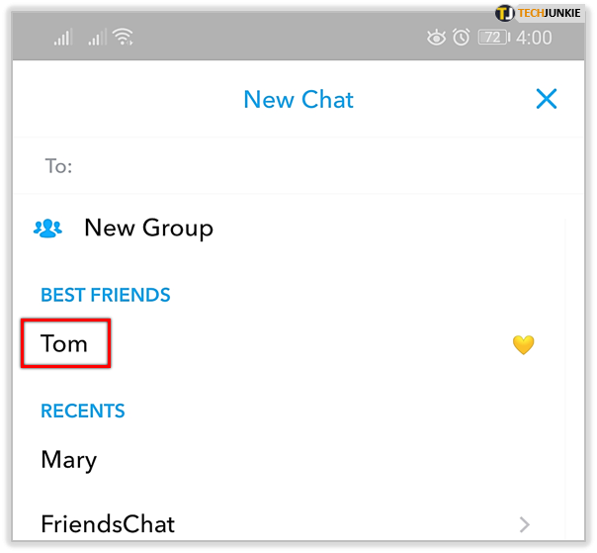Tap the BEST FRIENDS section header
Viewport: 597px width, 553px height.
point(105,295)
